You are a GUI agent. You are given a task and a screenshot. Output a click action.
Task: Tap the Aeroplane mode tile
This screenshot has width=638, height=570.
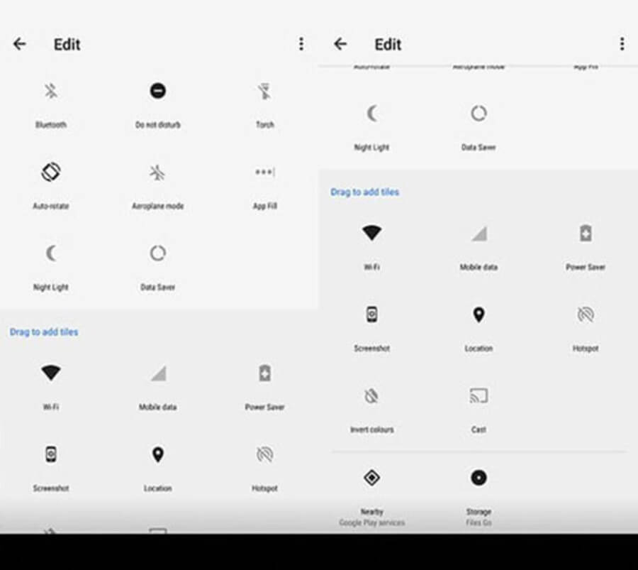pyautogui.click(x=157, y=172)
